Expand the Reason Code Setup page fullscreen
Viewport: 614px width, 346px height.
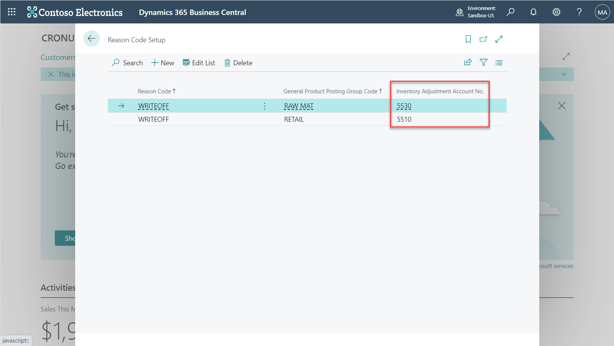[499, 39]
